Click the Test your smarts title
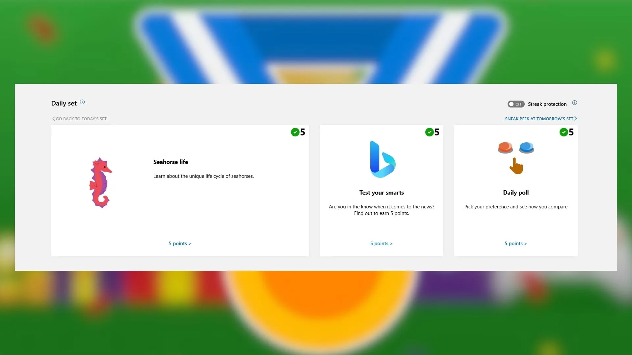This screenshot has height=355, width=632. click(x=382, y=193)
